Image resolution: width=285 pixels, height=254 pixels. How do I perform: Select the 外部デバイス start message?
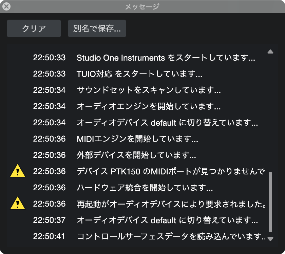136,155
